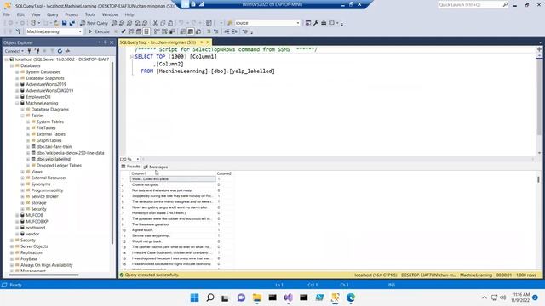
Task: Click the Disconnect plug icon in Object Explorer
Action: 37,51
